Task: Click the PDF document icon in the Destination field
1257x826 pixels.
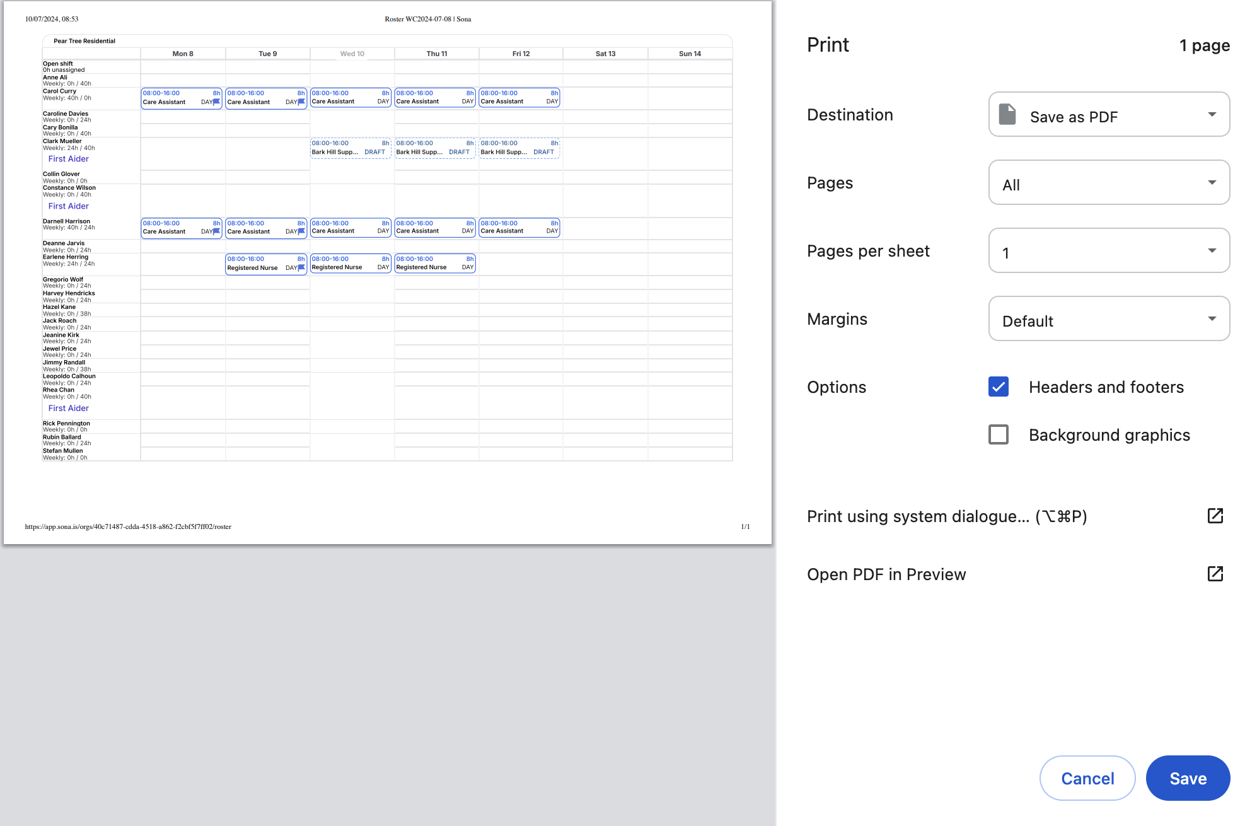Action: pyautogui.click(x=1007, y=115)
